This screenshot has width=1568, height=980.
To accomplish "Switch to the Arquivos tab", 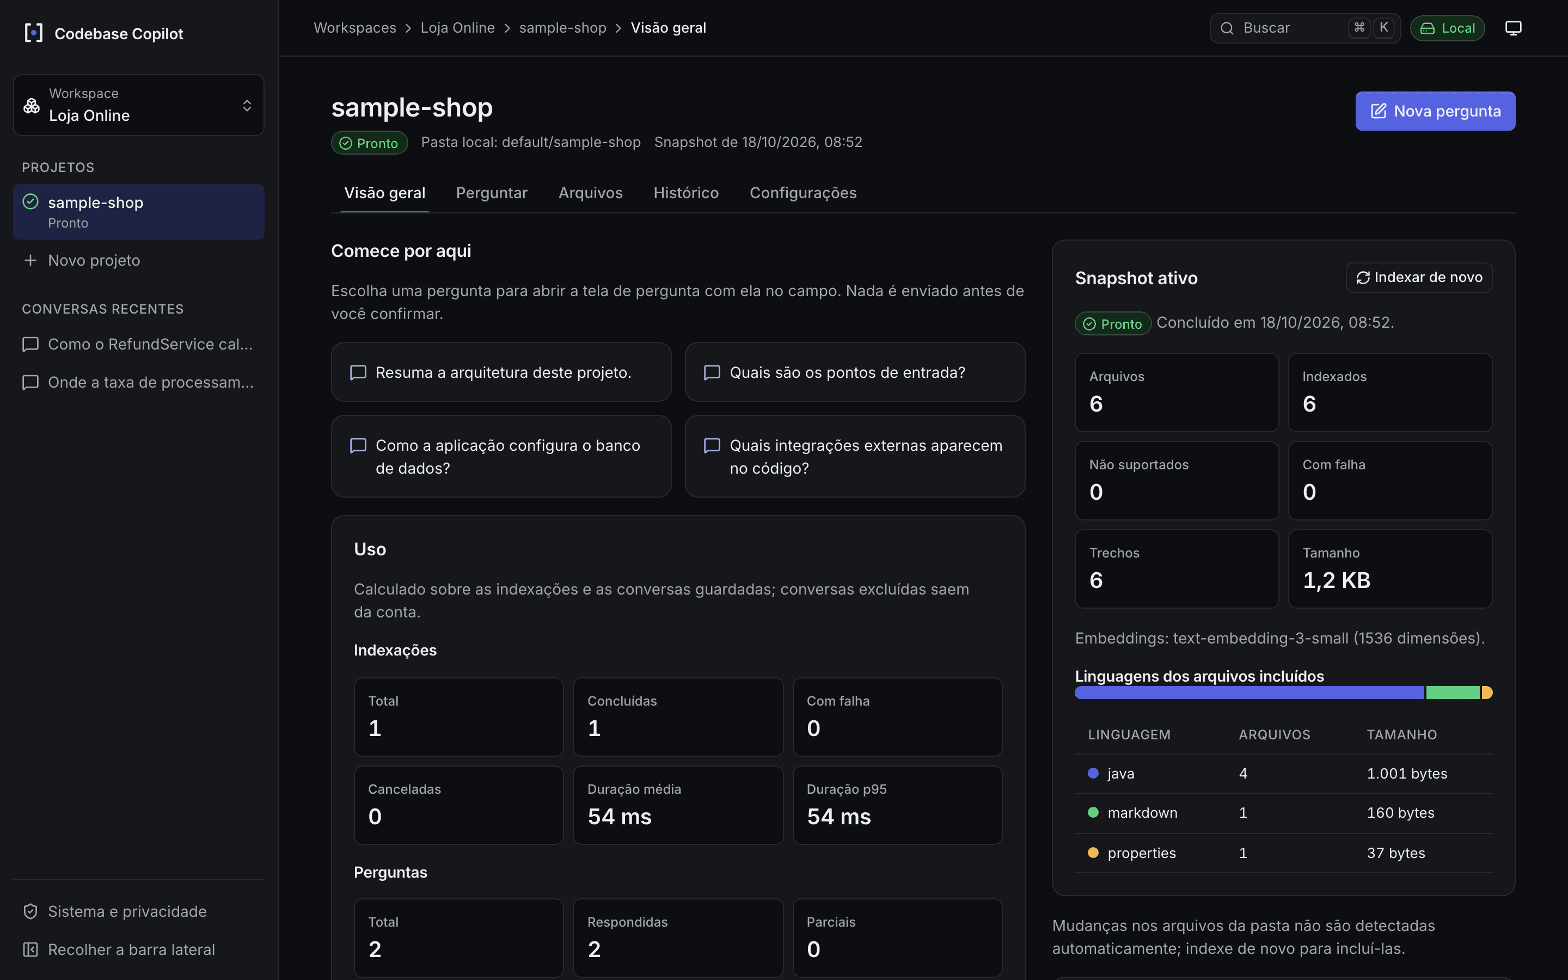I will click(590, 193).
